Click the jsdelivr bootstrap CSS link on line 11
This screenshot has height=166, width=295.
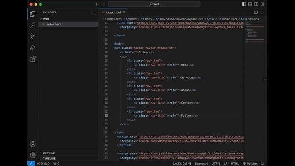point(190,23)
